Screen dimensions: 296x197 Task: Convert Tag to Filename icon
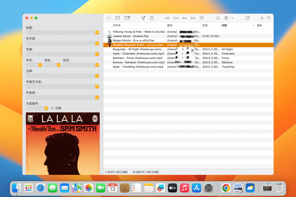pos(167,18)
